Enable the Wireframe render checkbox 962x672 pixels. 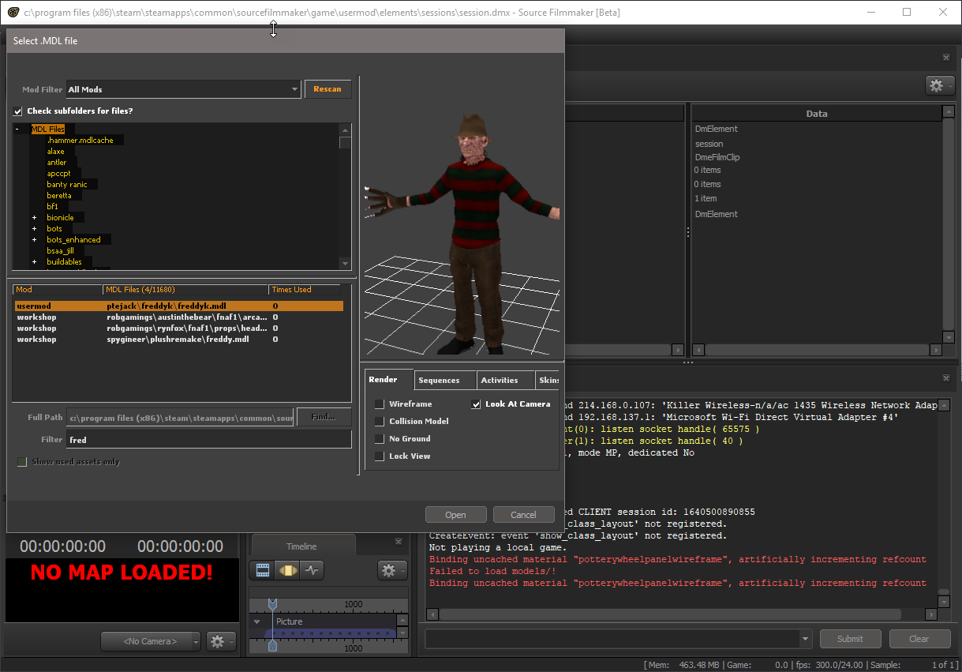pyautogui.click(x=380, y=404)
